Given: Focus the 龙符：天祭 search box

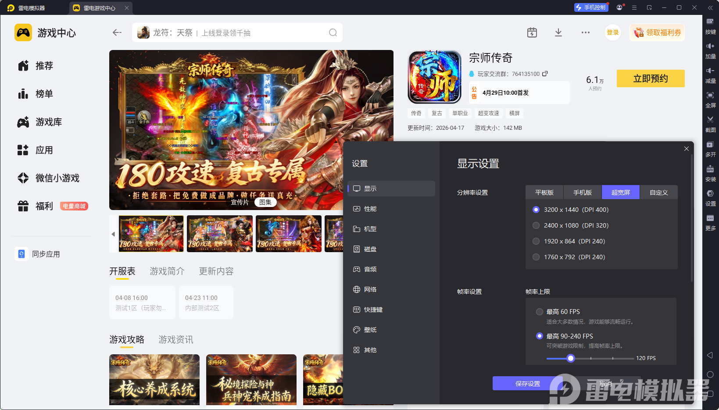Looking at the screenshot, I should coord(237,32).
